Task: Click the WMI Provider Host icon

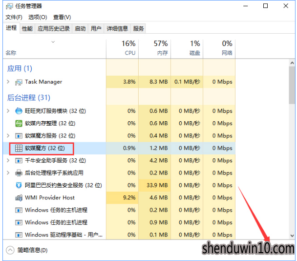Action: tap(19, 197)
